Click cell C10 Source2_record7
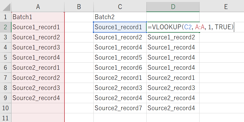Viewport: 244px width, 122px height. pyautogui.click(x=120, y=108)
